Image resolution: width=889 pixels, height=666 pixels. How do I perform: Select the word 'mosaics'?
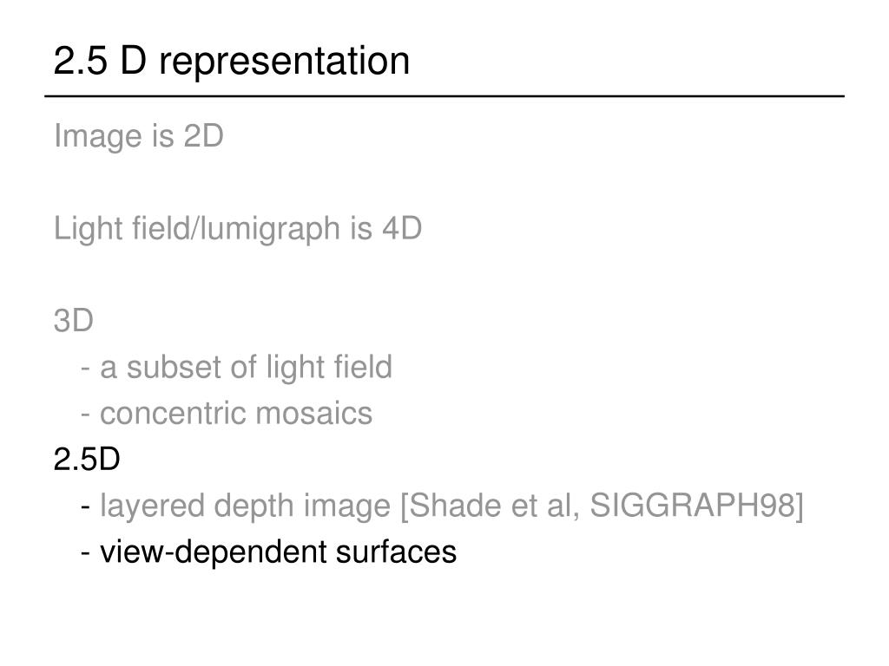click(314, 414)
